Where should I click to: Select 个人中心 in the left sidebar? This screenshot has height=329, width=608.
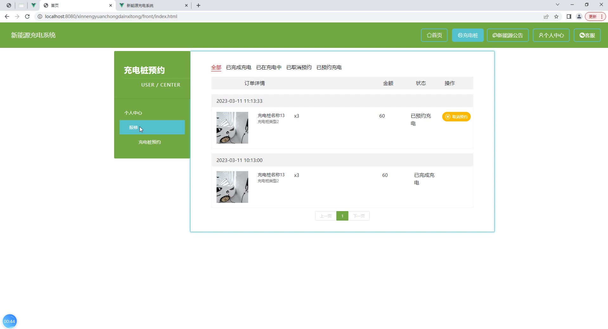pos(133,113)
